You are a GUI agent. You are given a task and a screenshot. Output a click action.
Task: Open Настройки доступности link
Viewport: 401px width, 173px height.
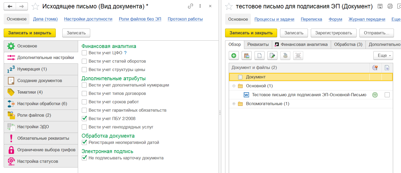88,19
